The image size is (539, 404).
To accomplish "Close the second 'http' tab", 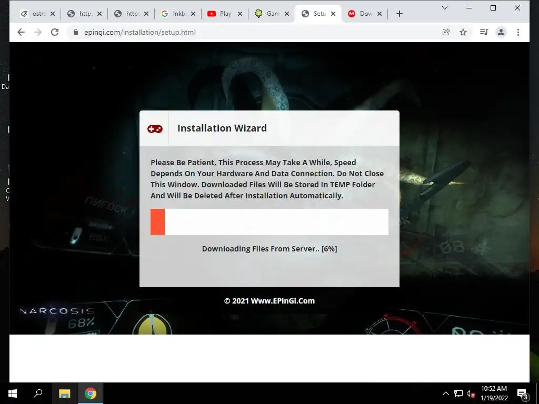I will [146, 14].
